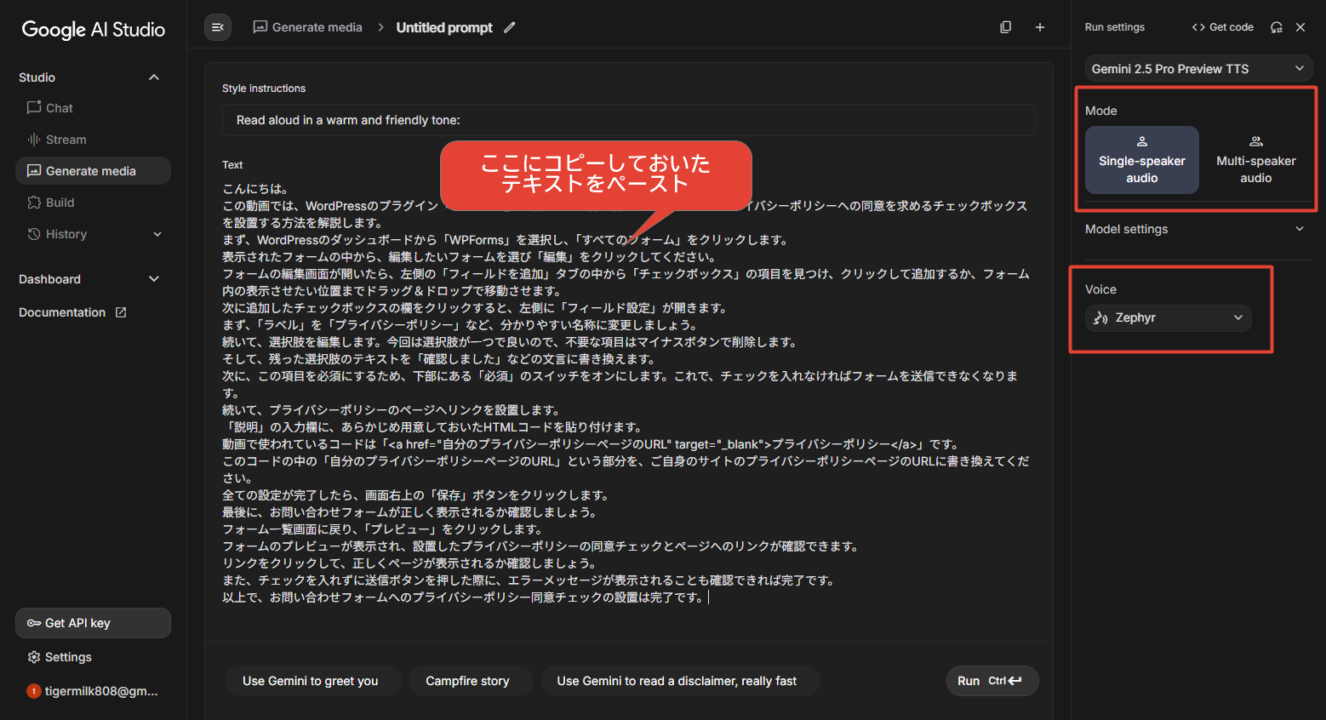The image size is (1326, 720).
Task: Click the Settings gear icon
Action: point(34,657)
